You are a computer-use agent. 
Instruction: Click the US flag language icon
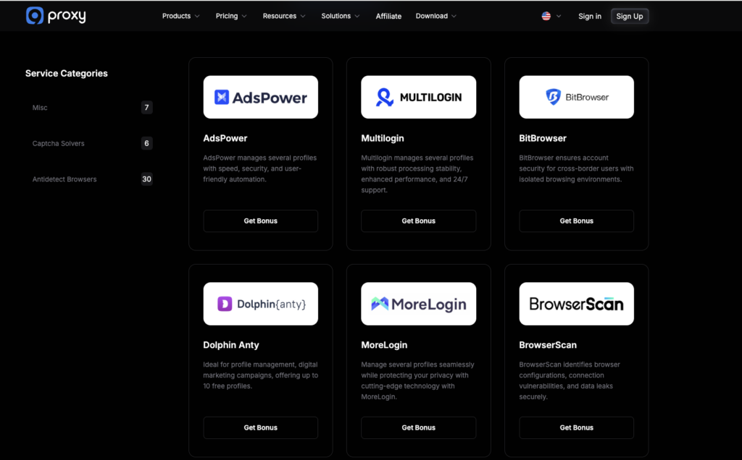[546, 16]
